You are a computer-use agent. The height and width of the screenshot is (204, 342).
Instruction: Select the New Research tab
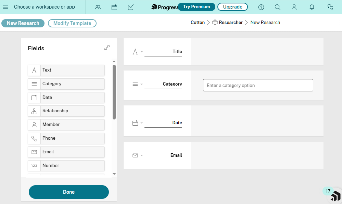pos(23,23)
